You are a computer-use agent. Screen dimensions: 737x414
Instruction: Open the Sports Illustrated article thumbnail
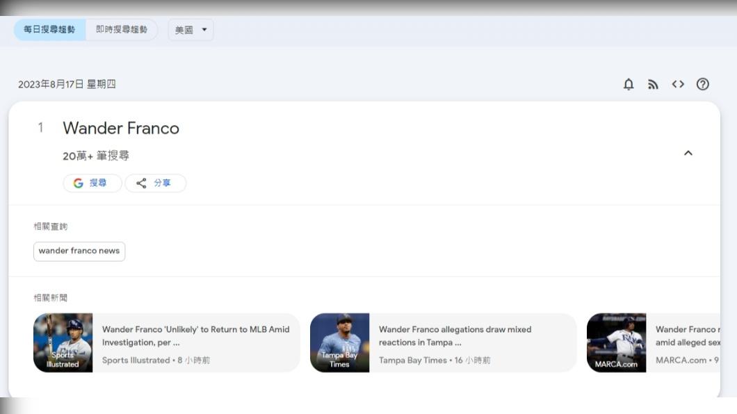[63, 342]
